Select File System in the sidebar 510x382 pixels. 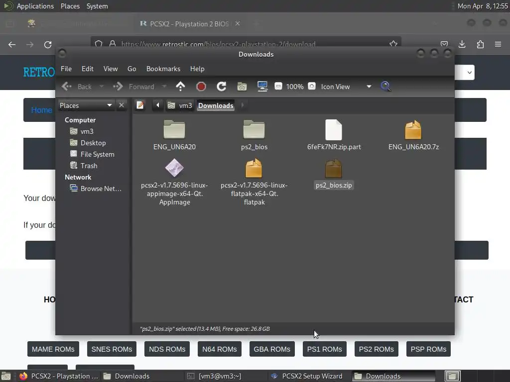click(x=92, y=154)
